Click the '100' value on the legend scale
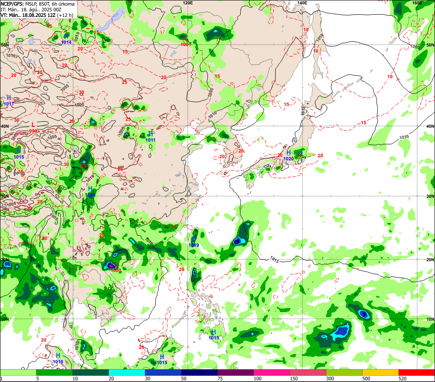This screenshot has width=435, height=382. (258, 379)
